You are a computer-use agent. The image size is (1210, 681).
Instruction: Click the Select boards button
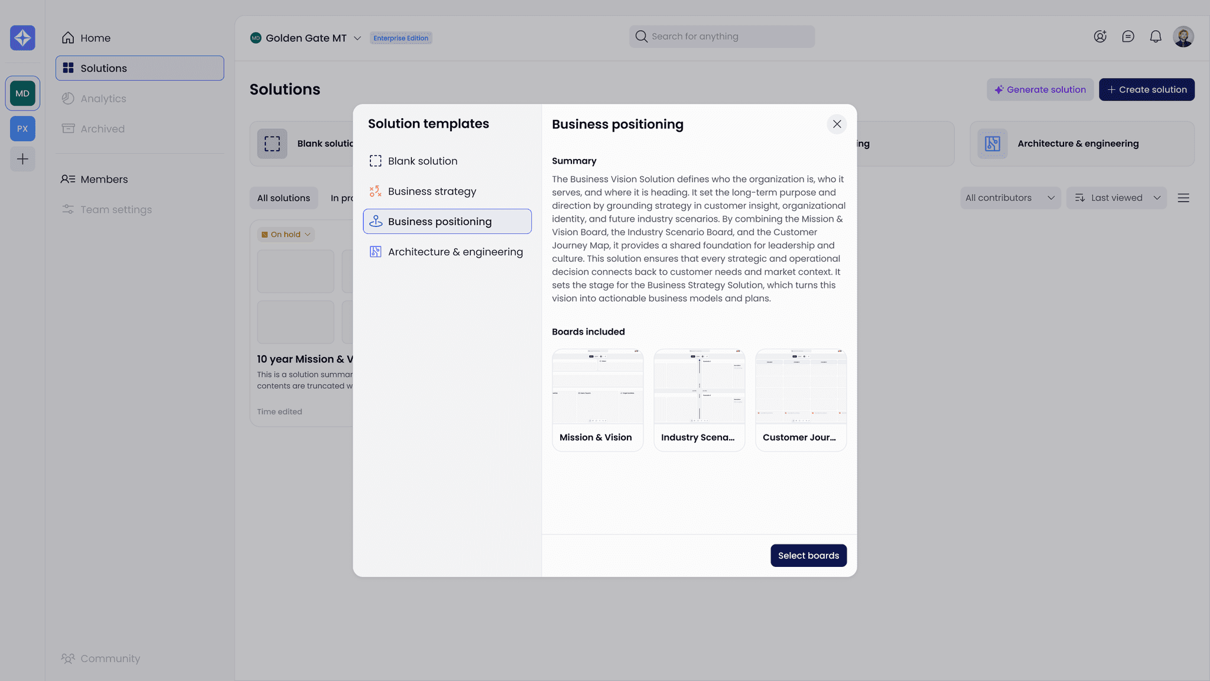coord(808,556)
